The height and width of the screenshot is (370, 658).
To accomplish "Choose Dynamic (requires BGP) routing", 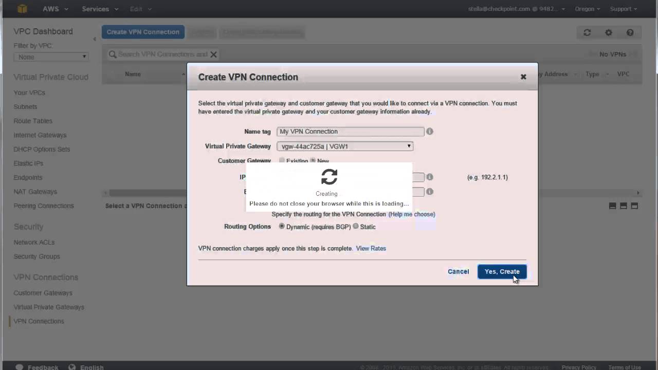I will (x=282, y=226).
